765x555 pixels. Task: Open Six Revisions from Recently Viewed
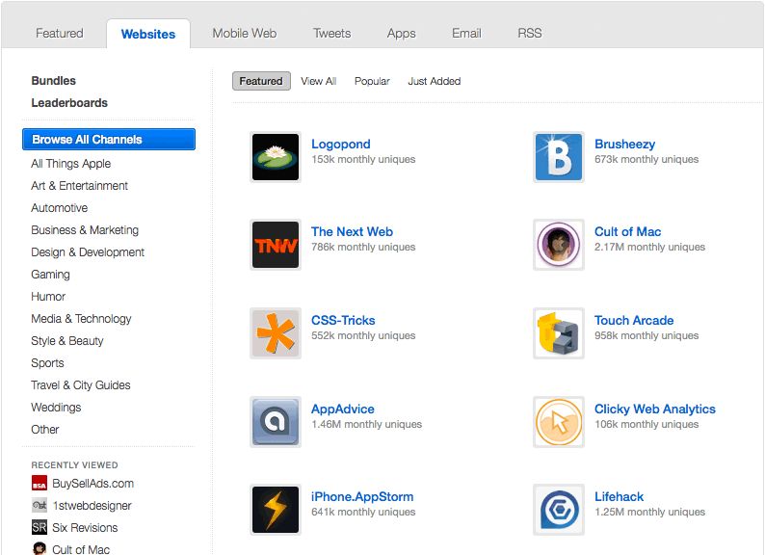click(85, 528)
